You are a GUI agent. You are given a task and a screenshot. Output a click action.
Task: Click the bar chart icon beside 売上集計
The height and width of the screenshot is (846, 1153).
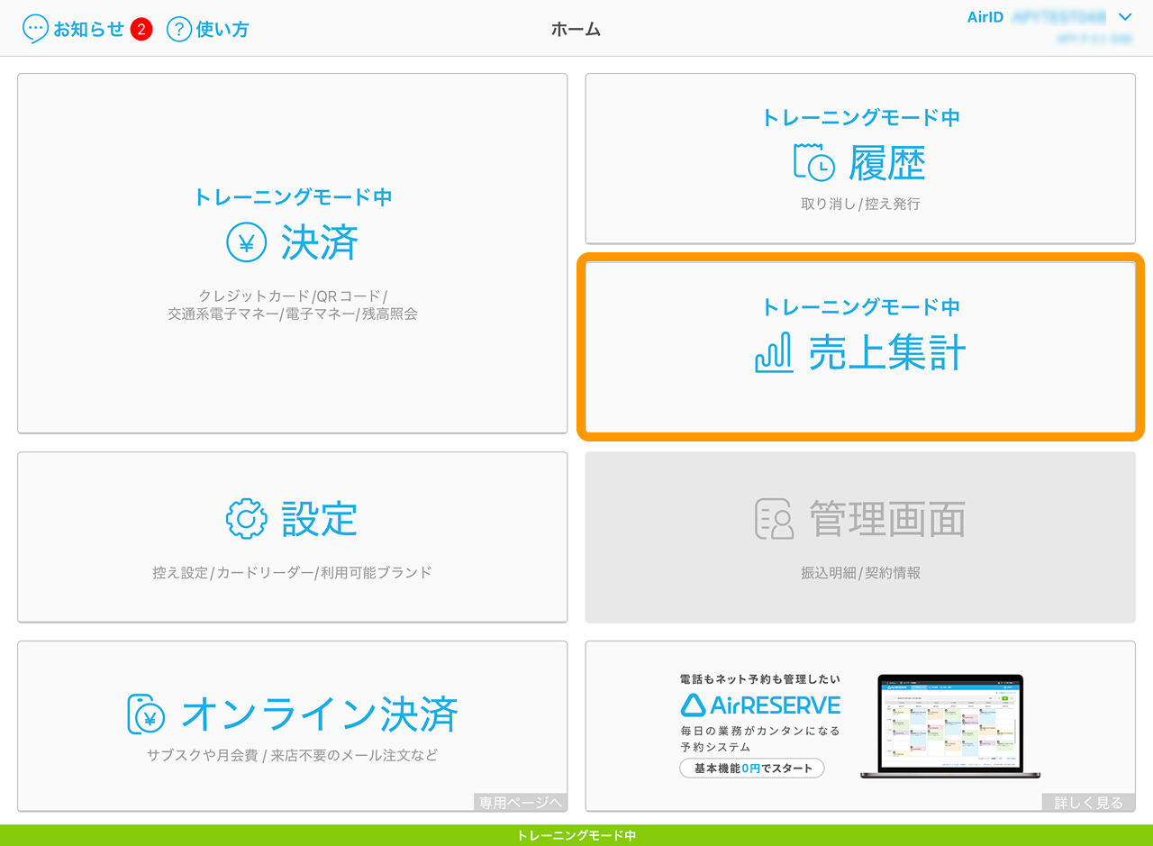pos(773,352)
